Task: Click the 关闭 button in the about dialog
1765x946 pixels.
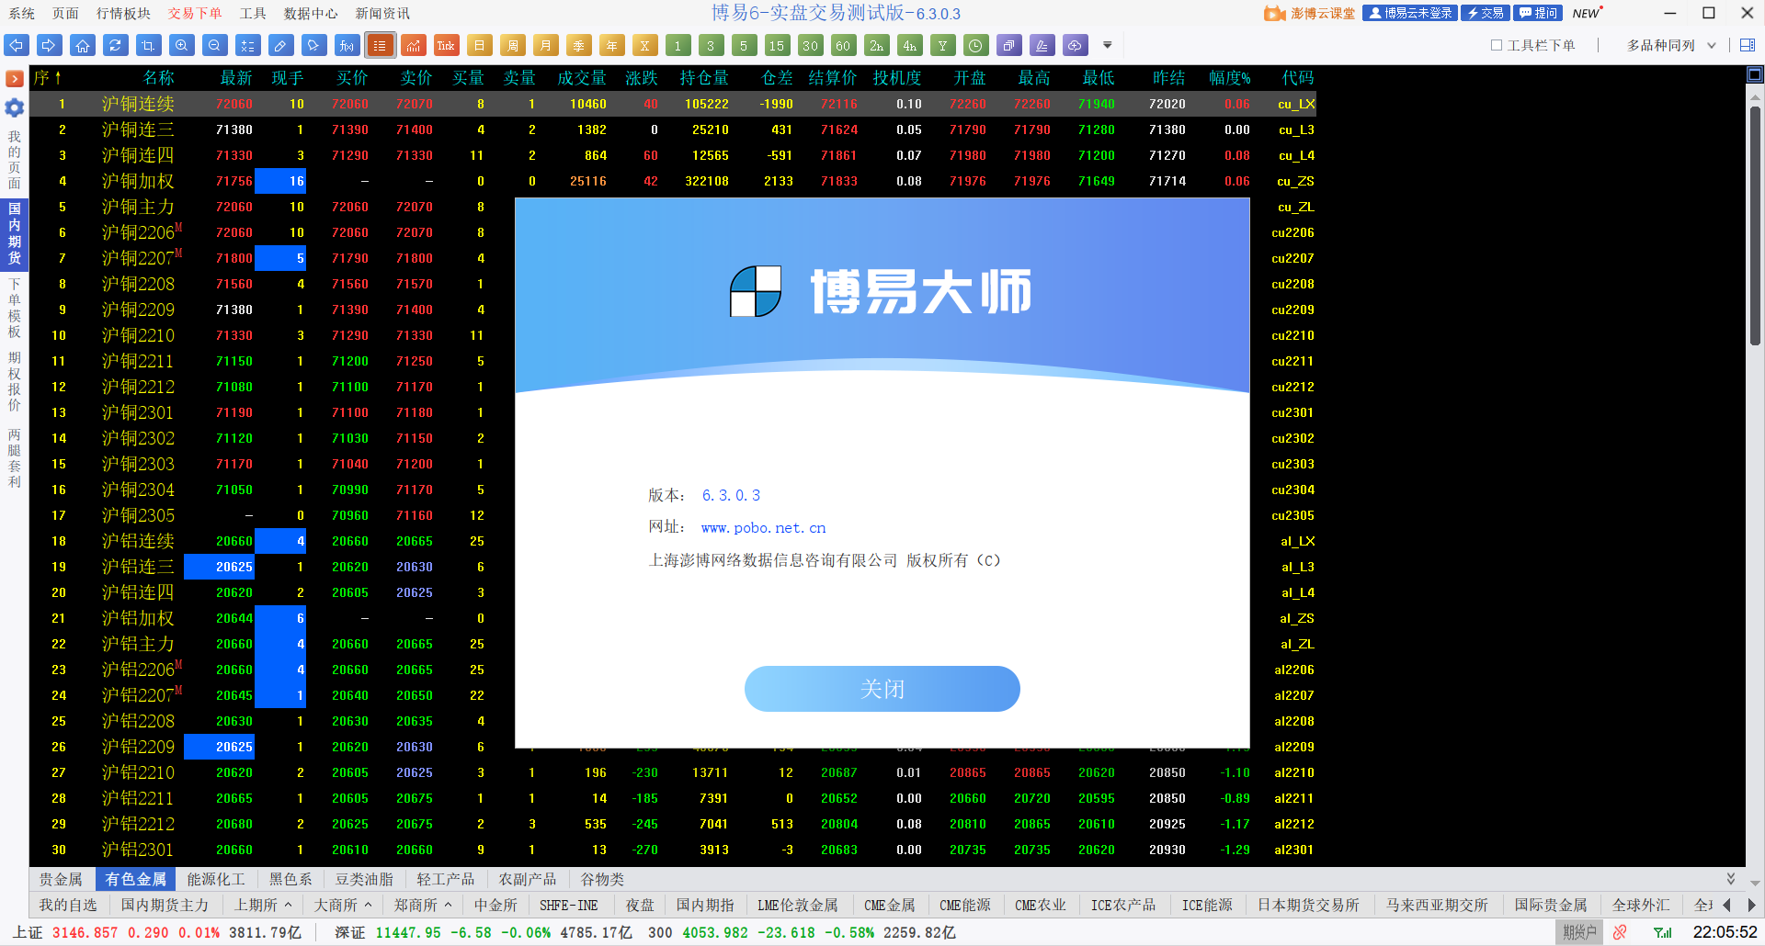Action: [882, 689]
